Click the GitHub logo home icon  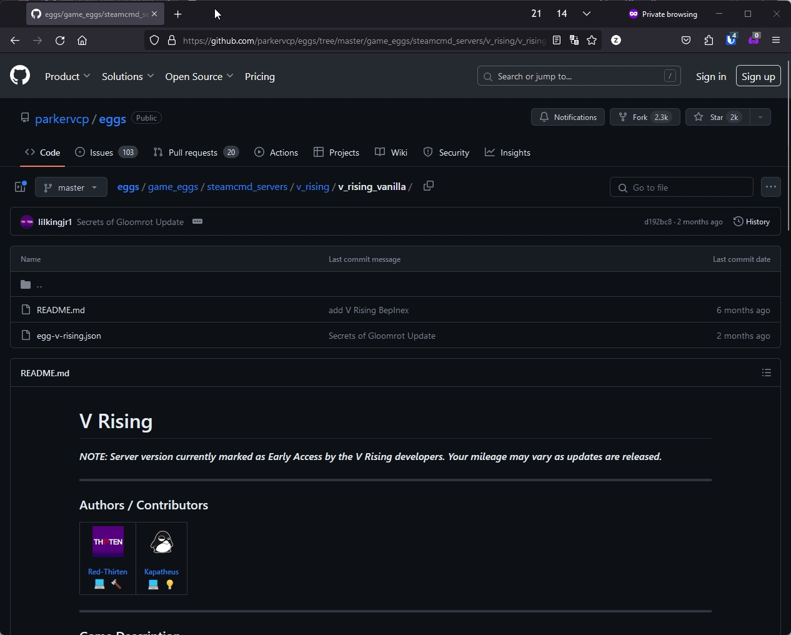(x=20, y=76)
